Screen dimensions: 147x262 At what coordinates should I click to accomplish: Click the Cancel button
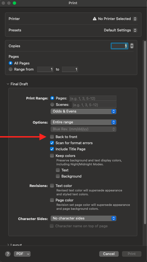109,254
